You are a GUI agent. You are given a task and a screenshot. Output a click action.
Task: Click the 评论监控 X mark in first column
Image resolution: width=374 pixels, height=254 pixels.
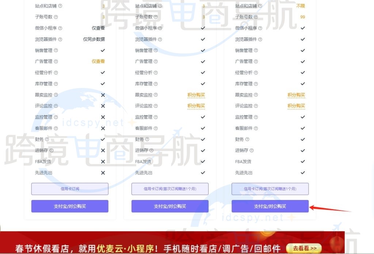click(x=103, y=106)
